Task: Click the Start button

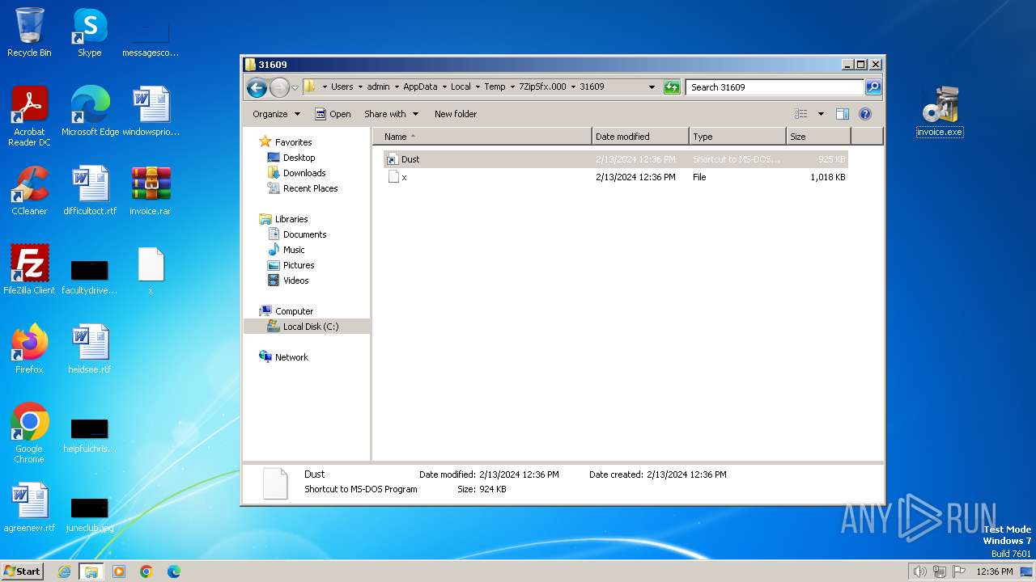Action: (x=23, y=571)
